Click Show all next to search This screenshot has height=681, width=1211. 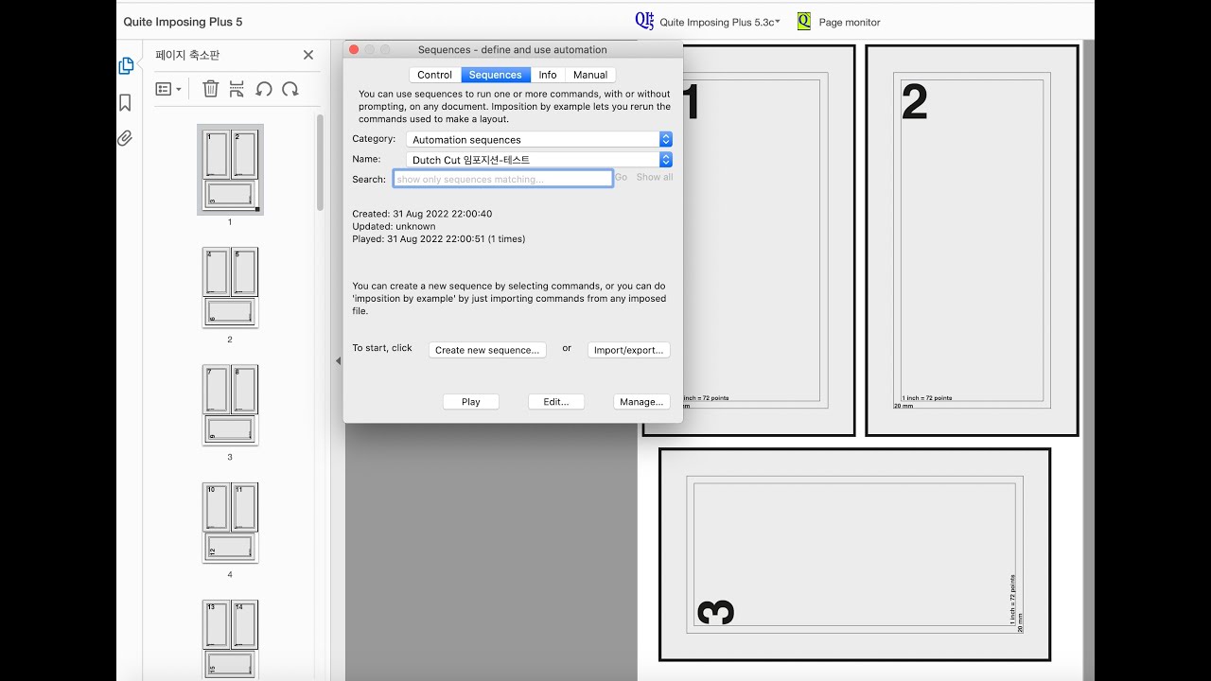coord(655,177)
